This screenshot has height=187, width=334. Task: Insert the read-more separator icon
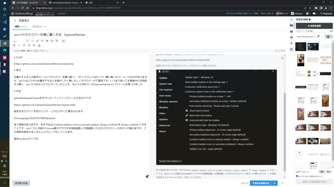(42, 41)
